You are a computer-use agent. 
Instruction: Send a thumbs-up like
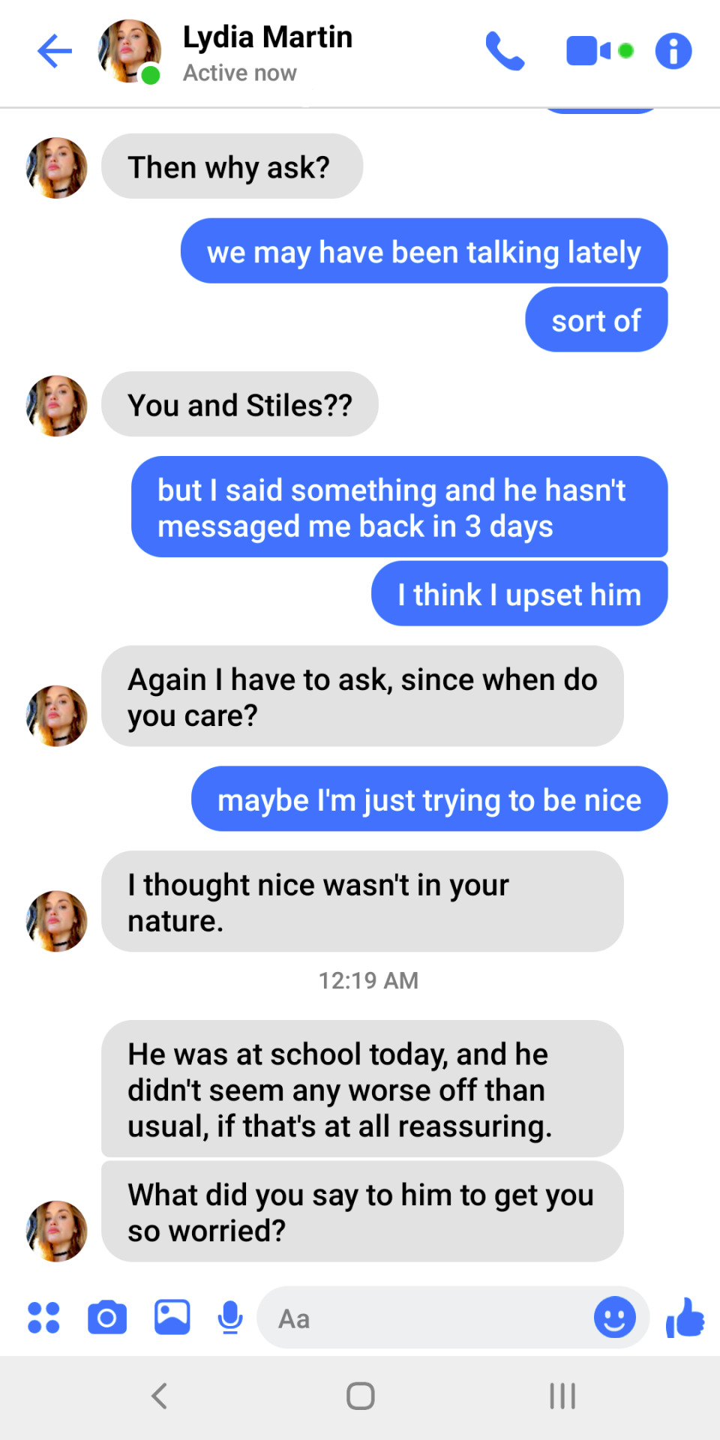[685, 1318]
